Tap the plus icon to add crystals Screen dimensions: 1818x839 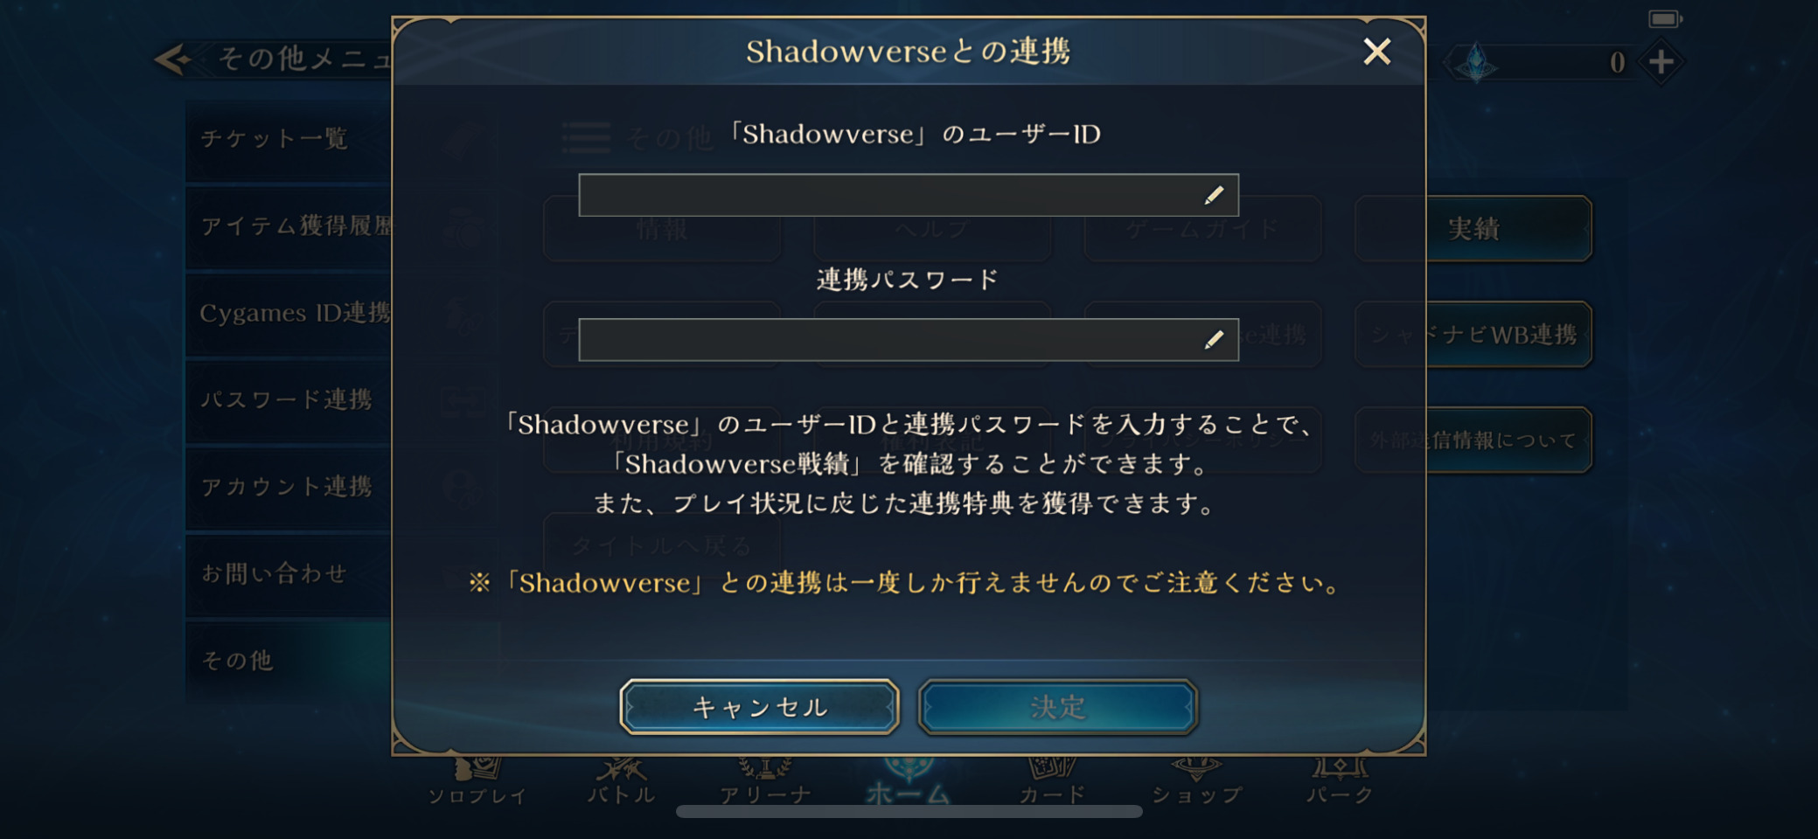click(1661, 62)
